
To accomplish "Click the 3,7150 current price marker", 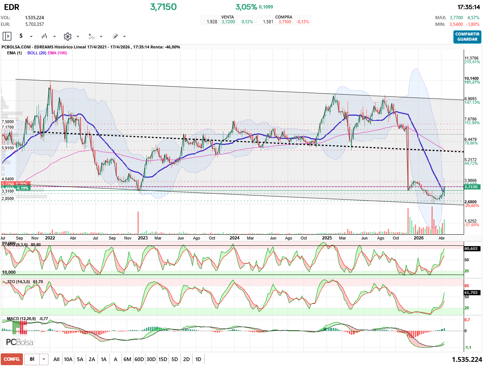I will pyautogui.click(x=471, y=187).
